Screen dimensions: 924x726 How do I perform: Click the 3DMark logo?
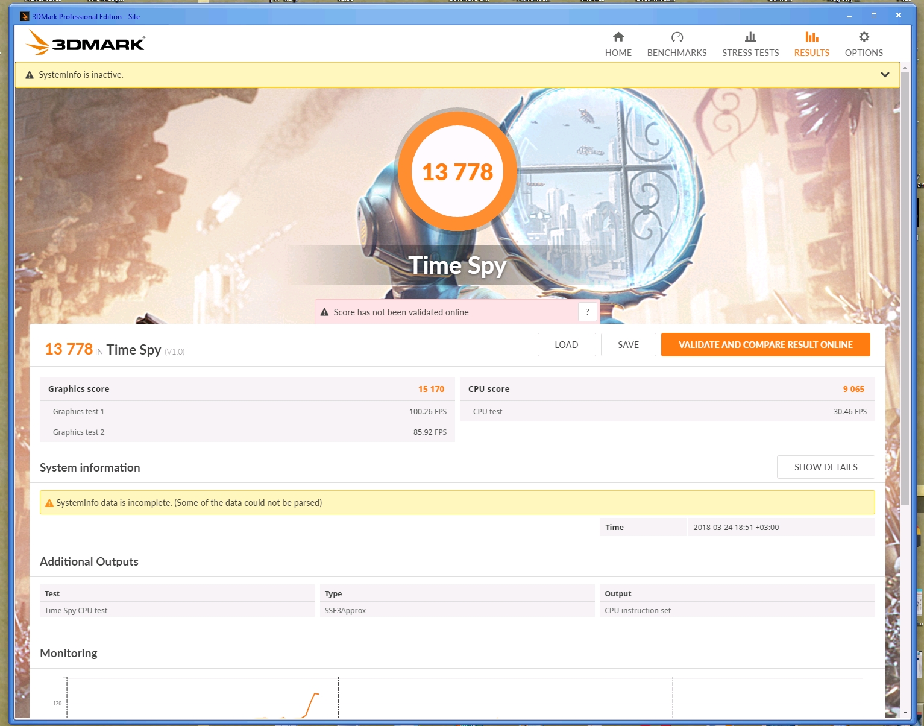(86, 43)
